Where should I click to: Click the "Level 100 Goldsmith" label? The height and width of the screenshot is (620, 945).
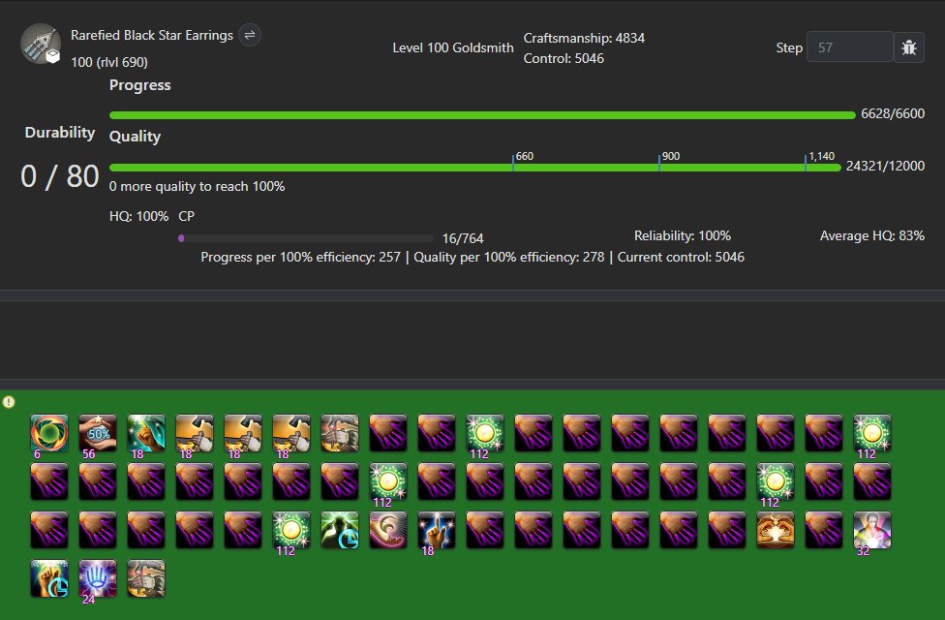452,47
